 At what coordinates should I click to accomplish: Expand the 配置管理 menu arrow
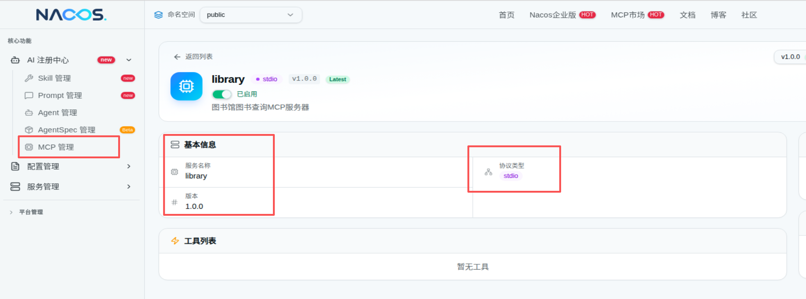[x=129, y=166]
